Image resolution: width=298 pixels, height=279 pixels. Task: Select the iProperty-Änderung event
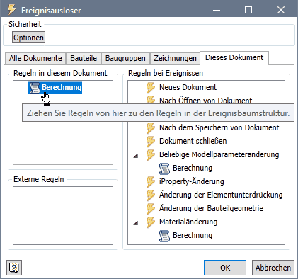pos(192,181)
